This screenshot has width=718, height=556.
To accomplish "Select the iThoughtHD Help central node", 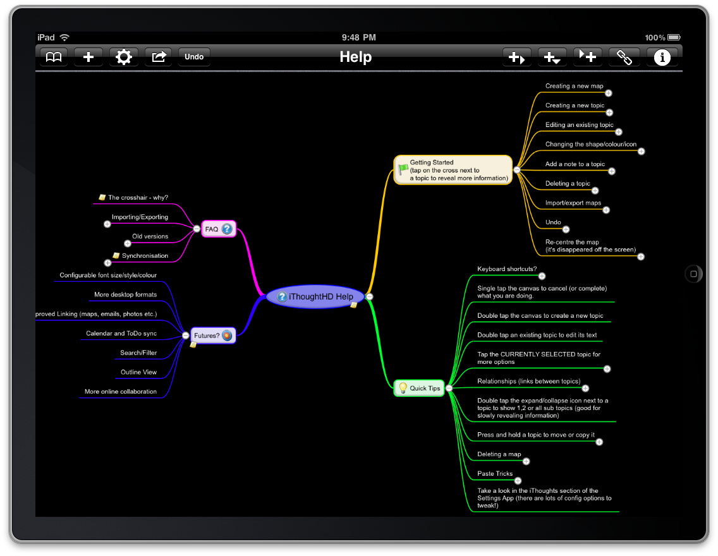I will tap(315, 296).
